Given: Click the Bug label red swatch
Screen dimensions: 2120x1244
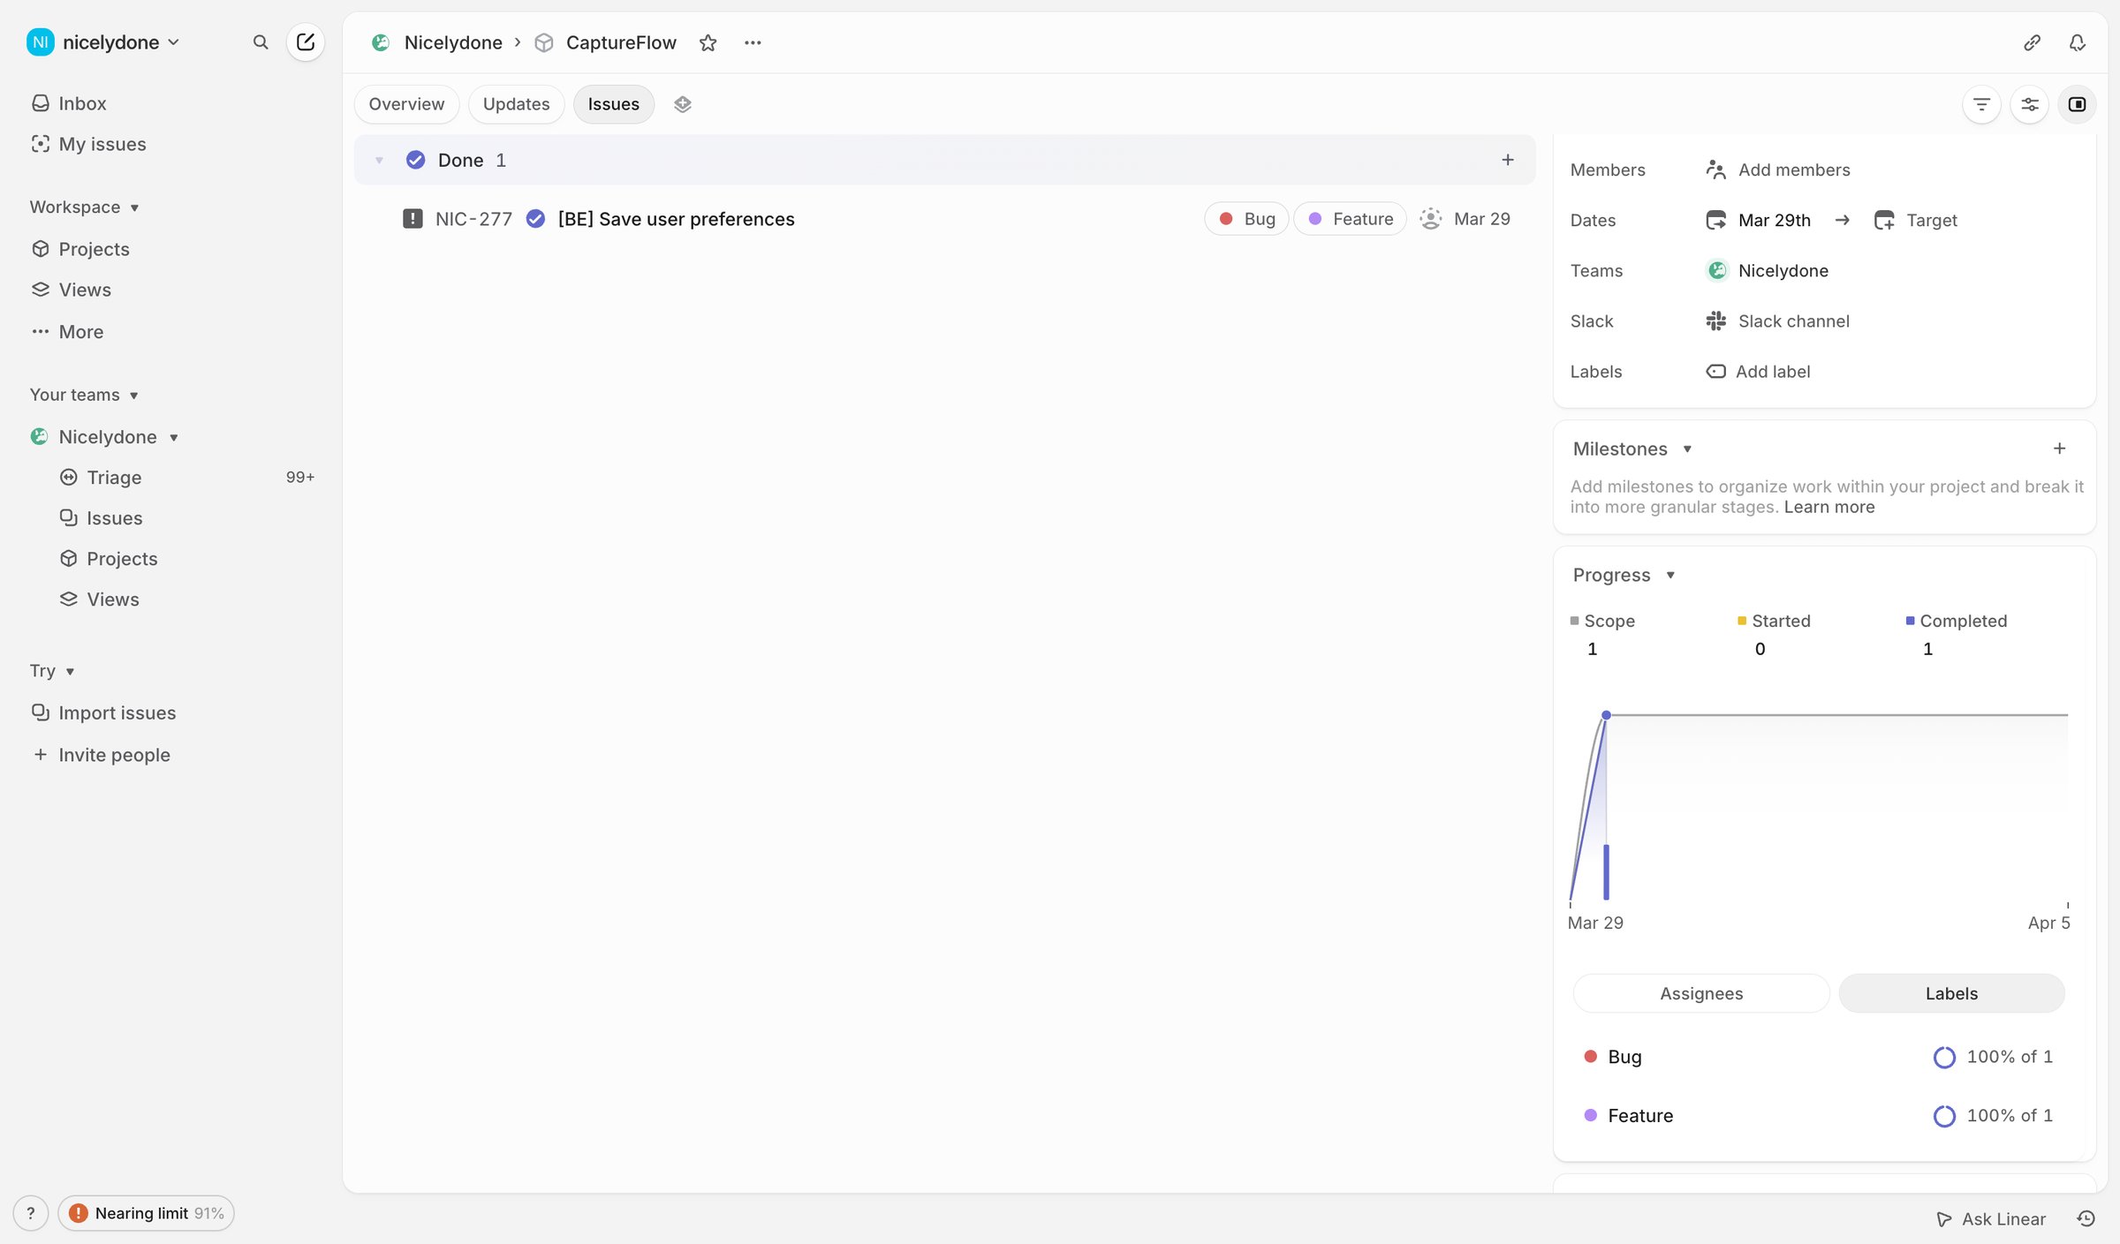Looking at the screenshot, I should point(1590,1056).
